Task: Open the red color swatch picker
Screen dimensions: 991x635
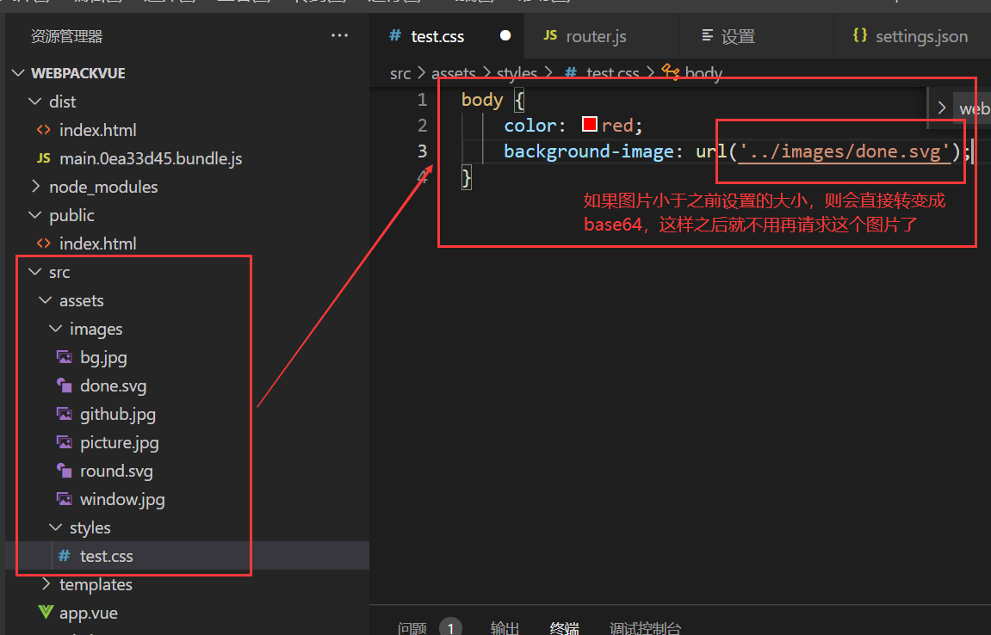Action: click(590, 124)
